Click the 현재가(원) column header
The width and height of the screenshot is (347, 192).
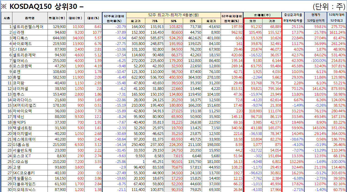click(57, 18)
